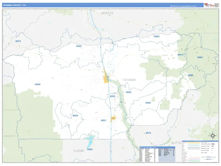Click ZIP code label 96075
Screen dimensions: 221x166
point(180,55)
